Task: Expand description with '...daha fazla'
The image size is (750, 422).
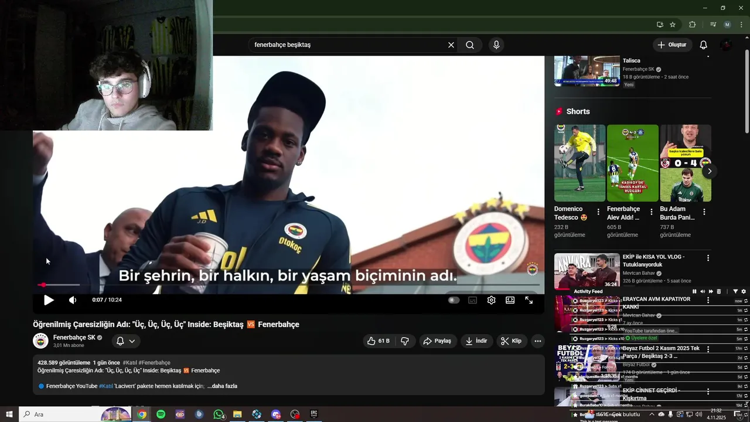Action: point(222,386)
